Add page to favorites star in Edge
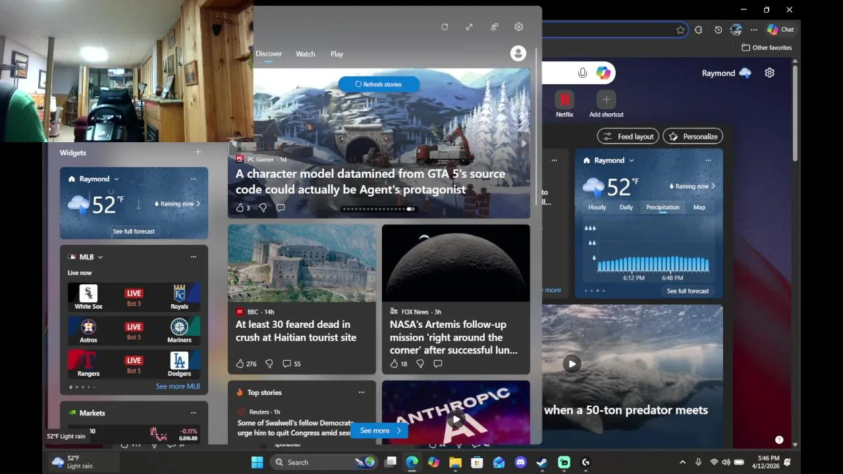The width and height of the screenshot is (843, 474). point(680,30)
